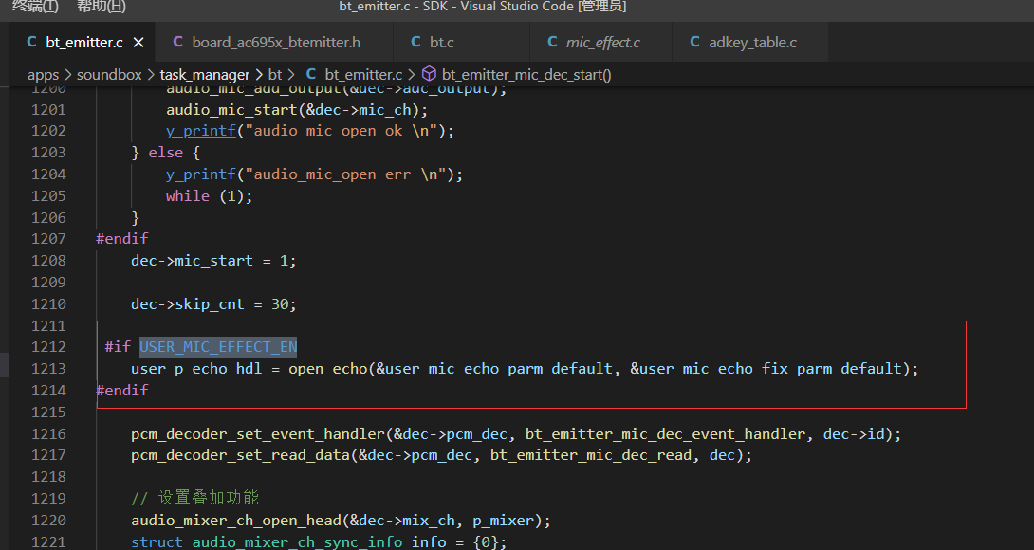Click mic_start on line 1208
The width and height of the screenshot is (1034, 550).
click(214, 261)
